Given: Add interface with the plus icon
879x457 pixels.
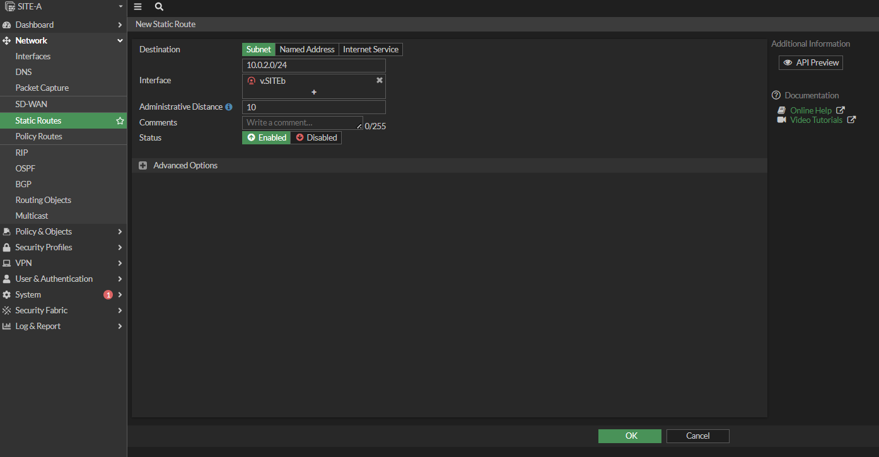Looking at the screenshot, I should tap(314, 92).
